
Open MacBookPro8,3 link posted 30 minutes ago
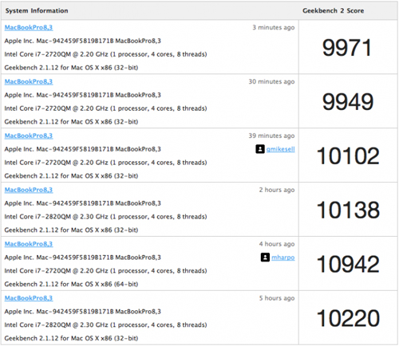[x=29, y=81]
